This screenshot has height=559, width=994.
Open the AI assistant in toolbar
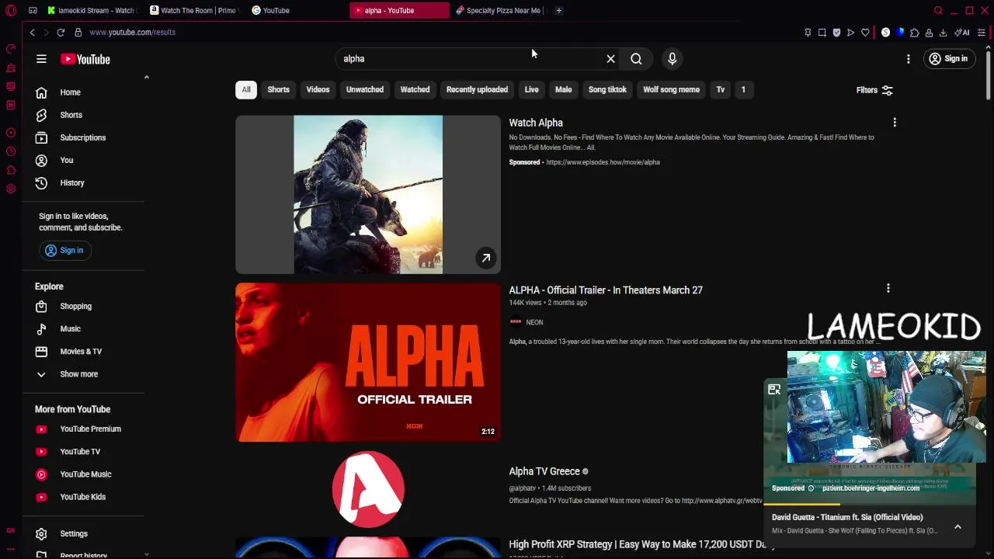tap(961, 33)
